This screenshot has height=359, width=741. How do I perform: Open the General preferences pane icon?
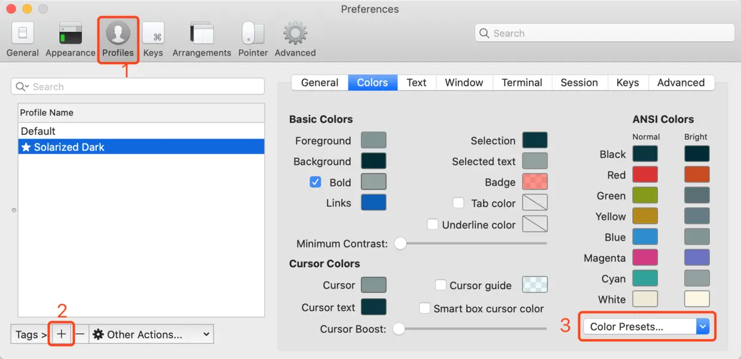point(22,33)
